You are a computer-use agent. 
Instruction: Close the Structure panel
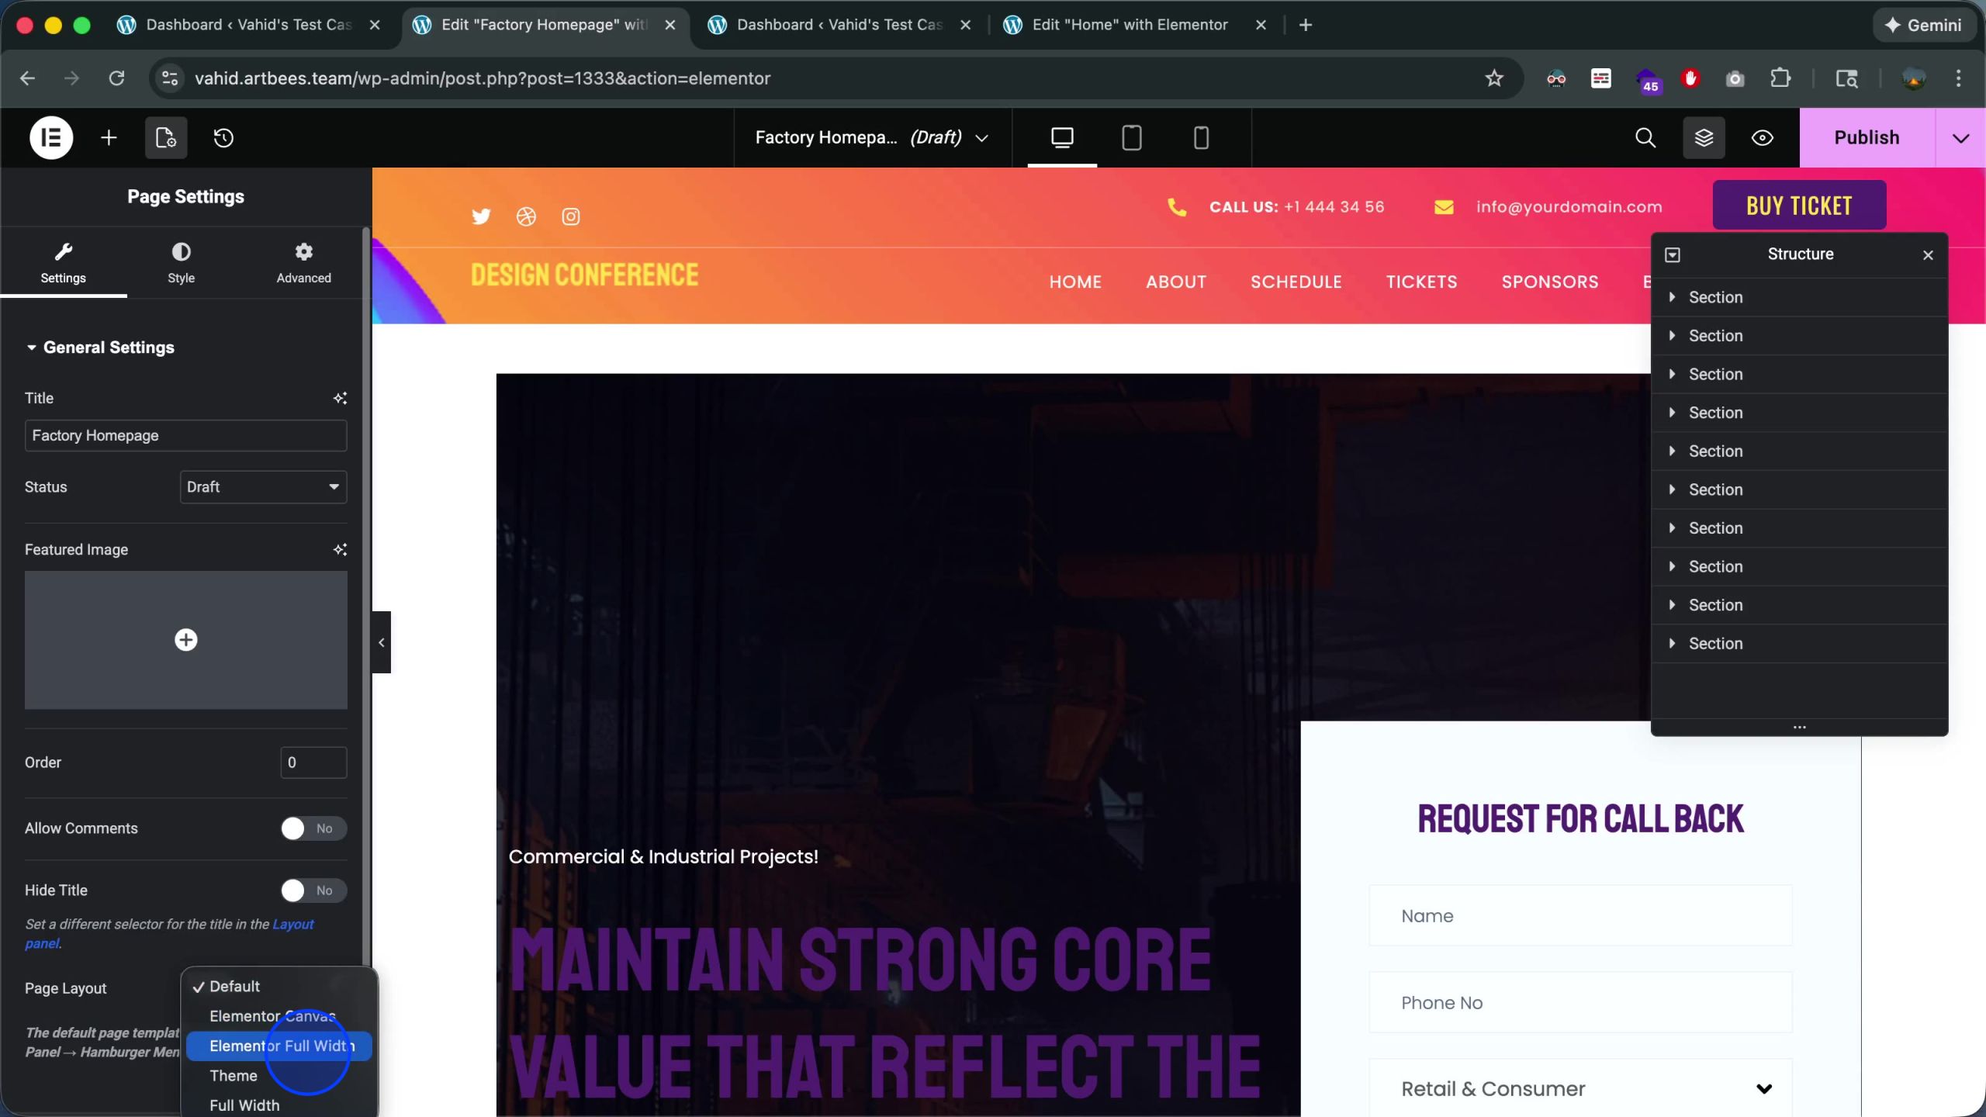coord(1928,254)
